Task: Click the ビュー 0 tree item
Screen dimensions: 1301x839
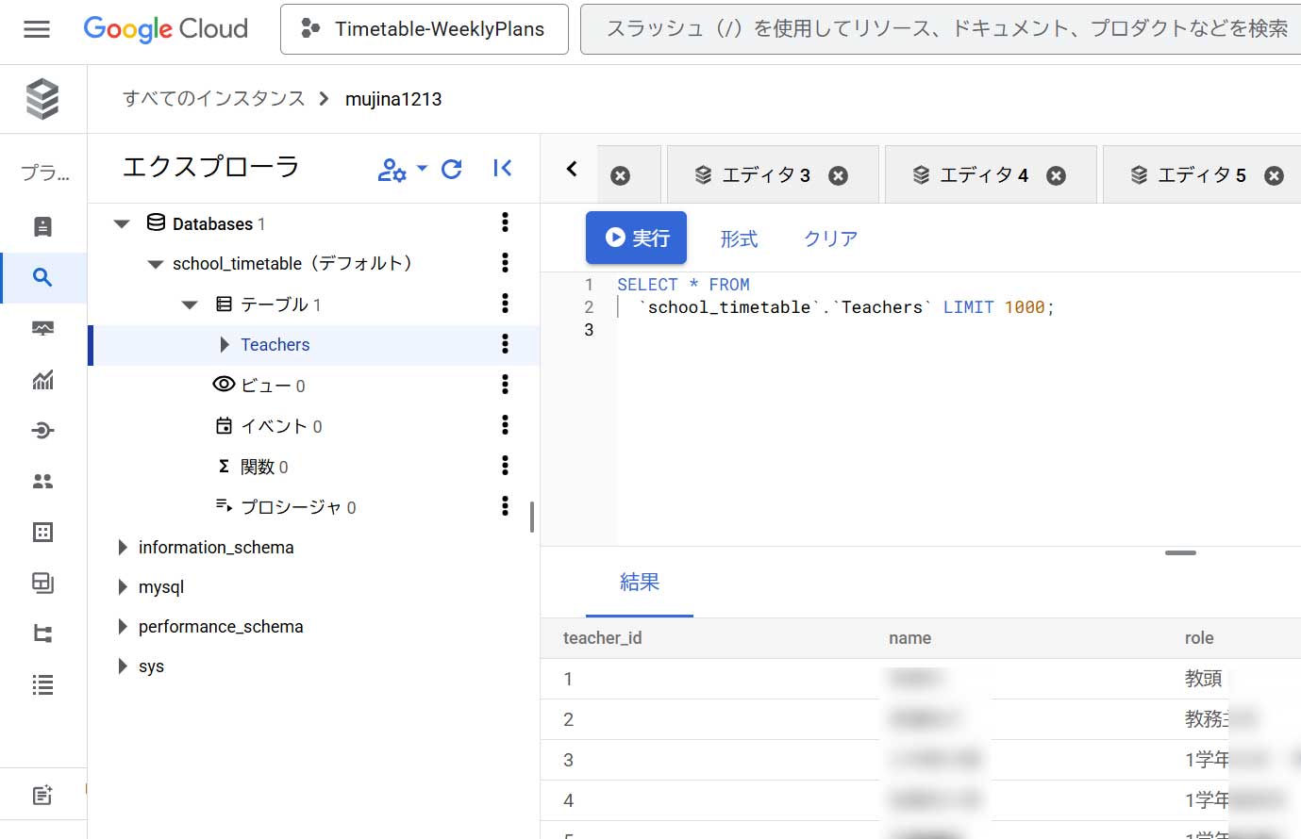Action: [259, 386]
